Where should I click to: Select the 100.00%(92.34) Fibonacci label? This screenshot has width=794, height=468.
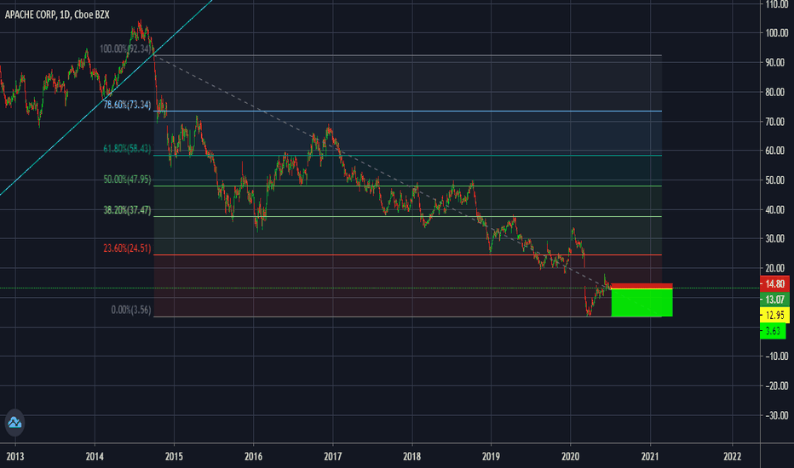pyautogui.click(x=125, y=49)
